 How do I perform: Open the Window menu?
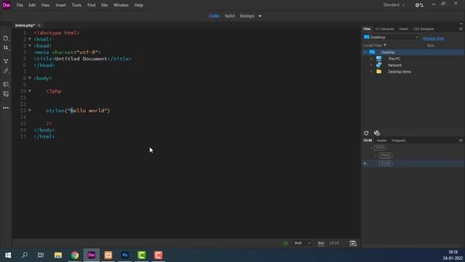point(121,5)
